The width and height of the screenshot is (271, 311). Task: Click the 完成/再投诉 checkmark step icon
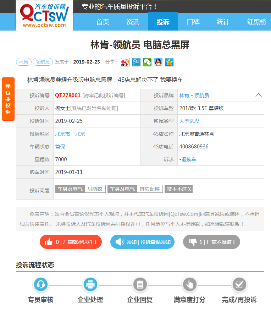coord(239,285)
